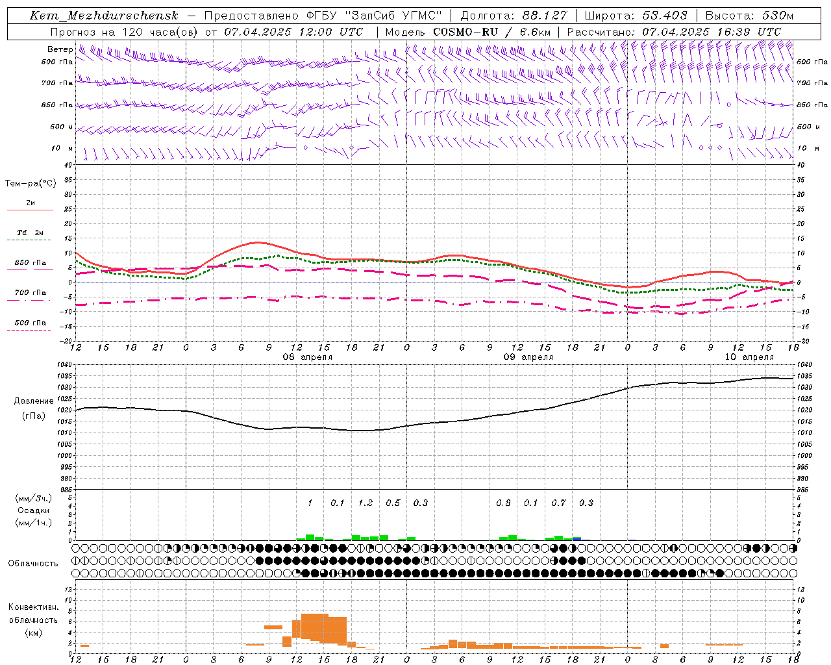This screenshot has width=831, height=665.
Task: Click the 500 гПа temperature legend dashed line
Action: coord(30,330)
